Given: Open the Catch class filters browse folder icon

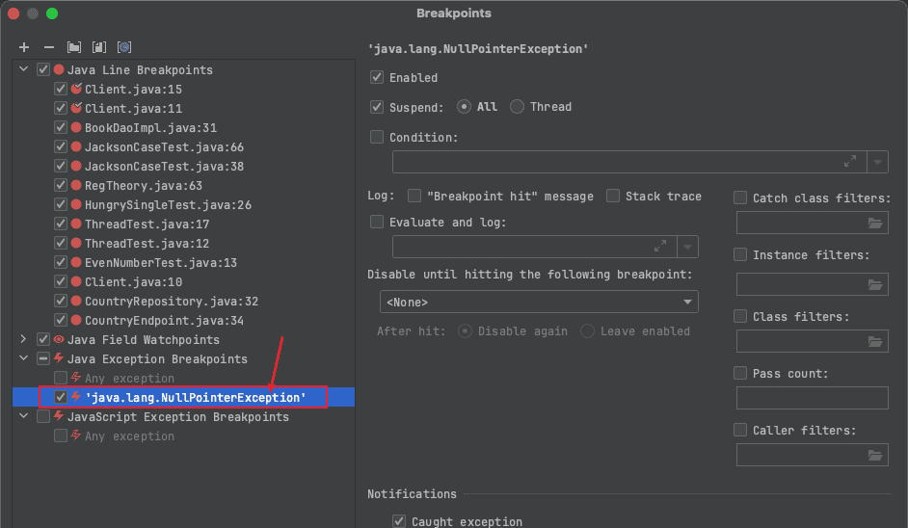Looking at the screenshot, I should 874,224.
